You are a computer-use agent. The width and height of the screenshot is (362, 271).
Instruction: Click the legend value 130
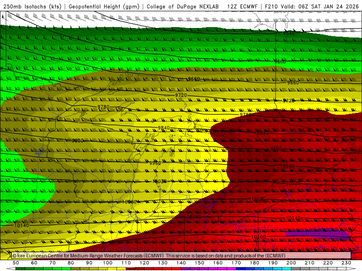pyautogui.click(x=163, y=263)
